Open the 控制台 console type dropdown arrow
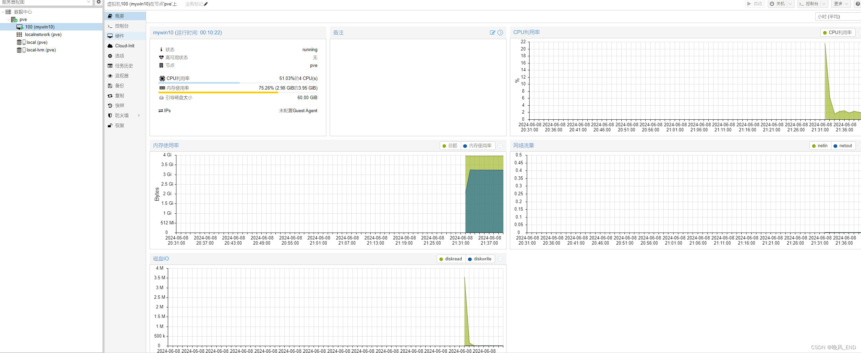Viewport: 861px width, 353px height. [824, 4]
